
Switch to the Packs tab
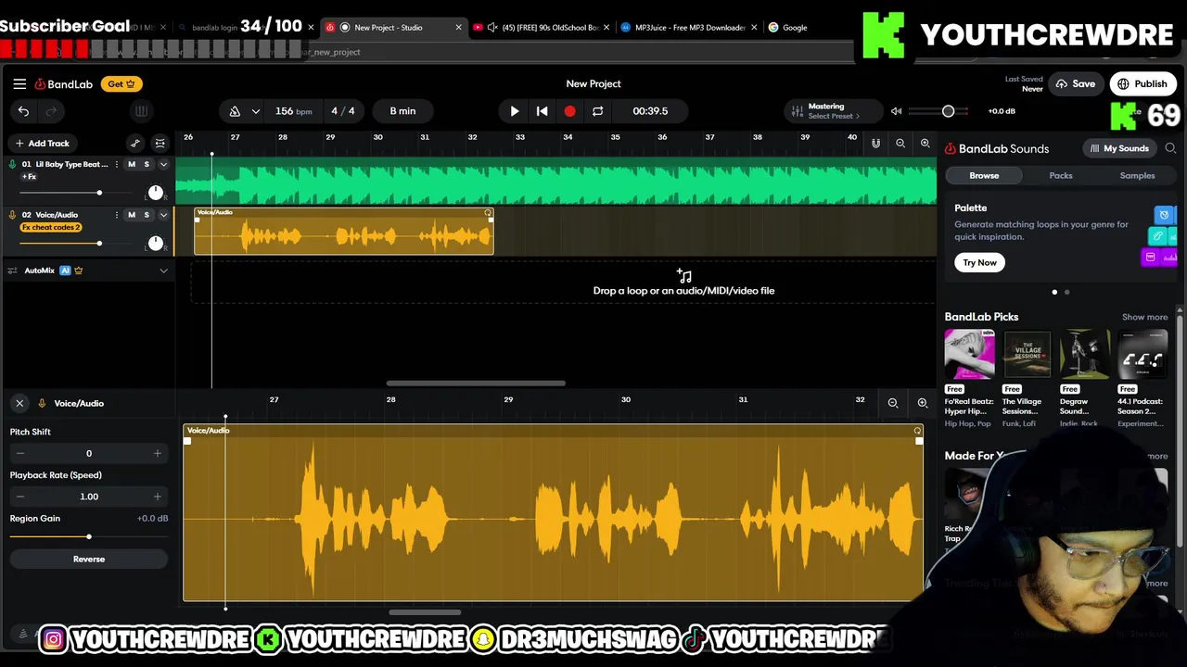pos(1061,175)
